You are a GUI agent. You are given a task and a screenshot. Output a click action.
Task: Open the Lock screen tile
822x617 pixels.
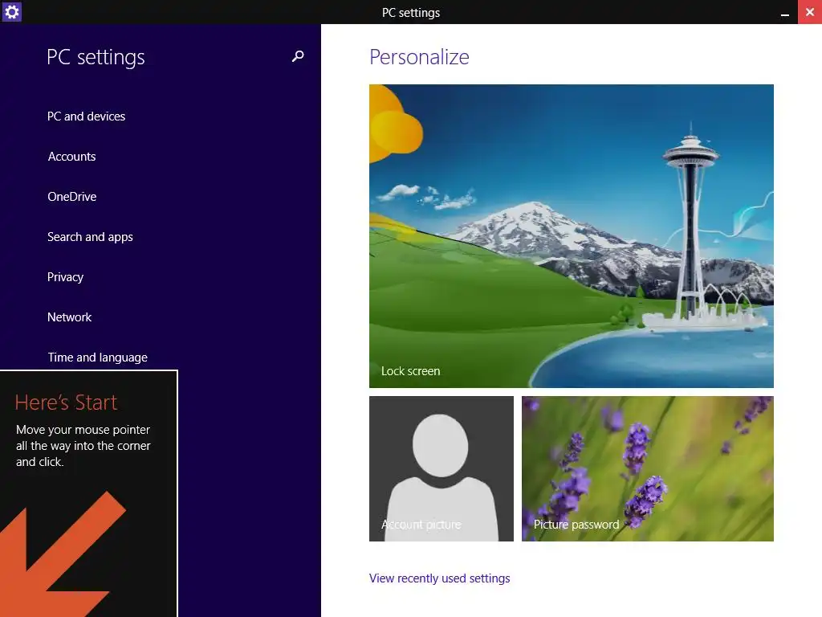click(x=572, y=236)
